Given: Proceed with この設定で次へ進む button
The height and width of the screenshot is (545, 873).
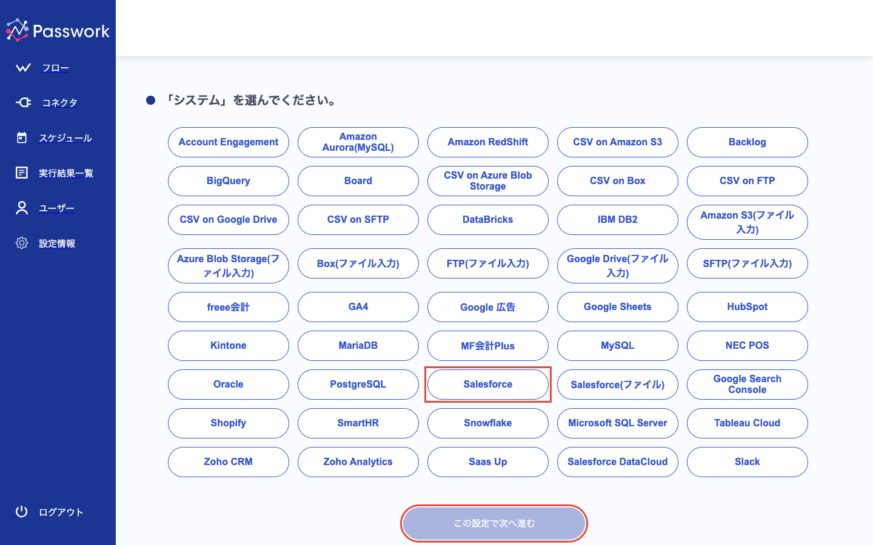Looking at the screenshot, I should click(x=494, y=523).
